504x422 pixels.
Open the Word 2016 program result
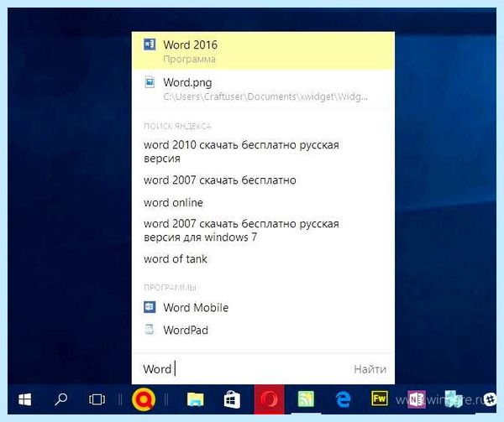point(263,50)
